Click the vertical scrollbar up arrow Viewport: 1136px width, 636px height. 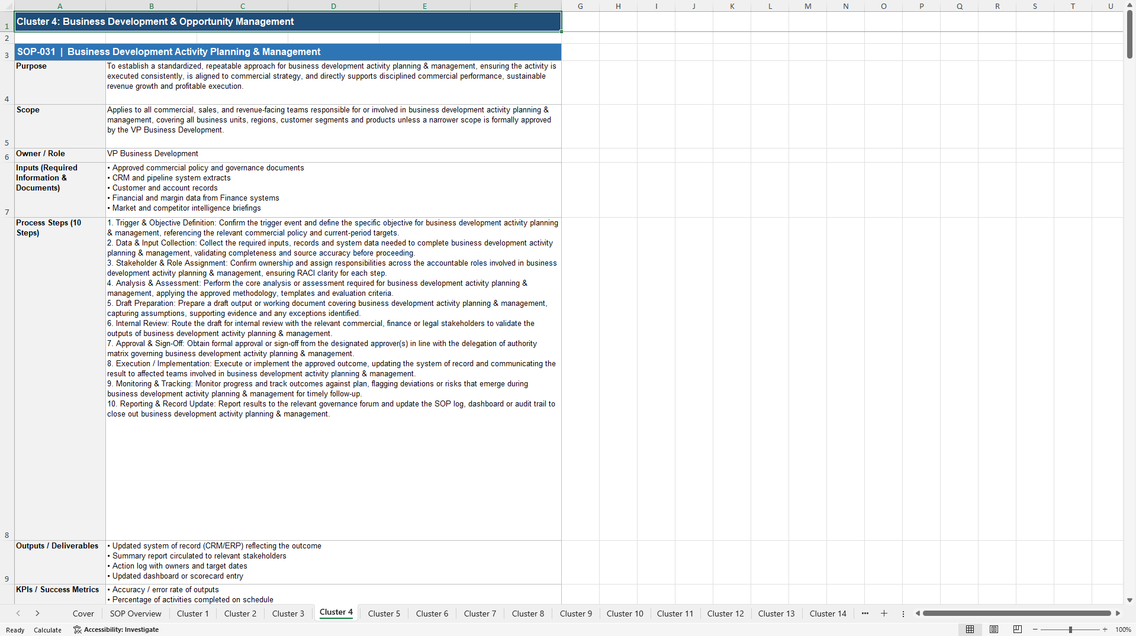point(1129,5)
